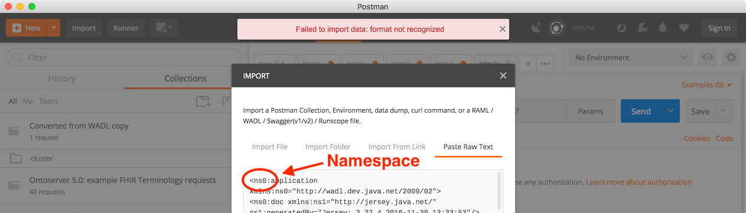Viewport: 746px width, 213px height.
Task: Open the Code link
Action: pos(724,139)
